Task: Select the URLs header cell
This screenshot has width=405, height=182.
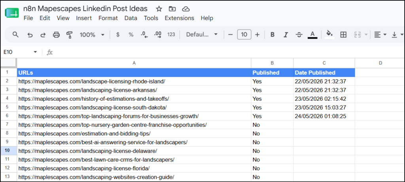Action: pyautogui.click(x=134, y=72)
